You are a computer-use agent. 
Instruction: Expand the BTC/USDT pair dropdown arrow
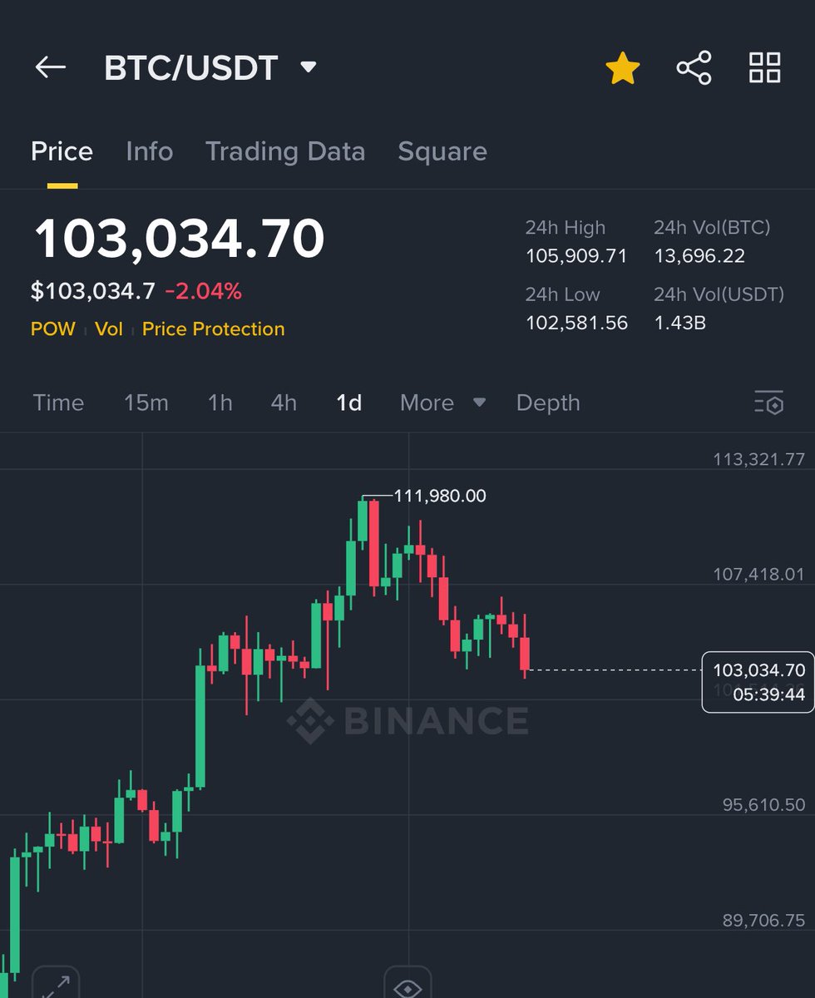click(x=309, y=67)
